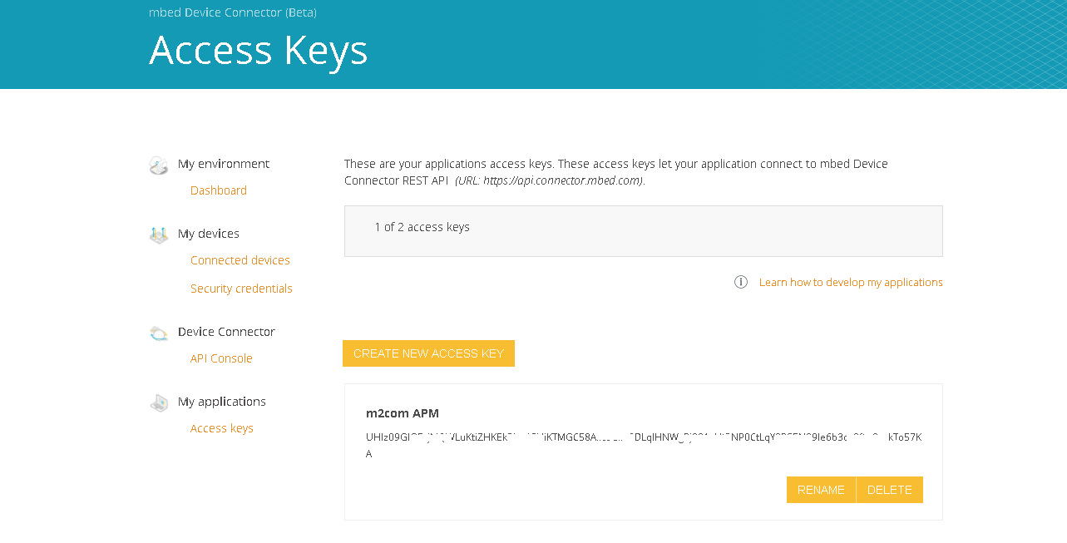Select Access keys in the sidebar

222,428
